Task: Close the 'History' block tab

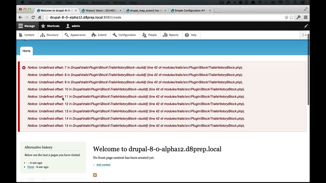Action: (x=120, y=10)
